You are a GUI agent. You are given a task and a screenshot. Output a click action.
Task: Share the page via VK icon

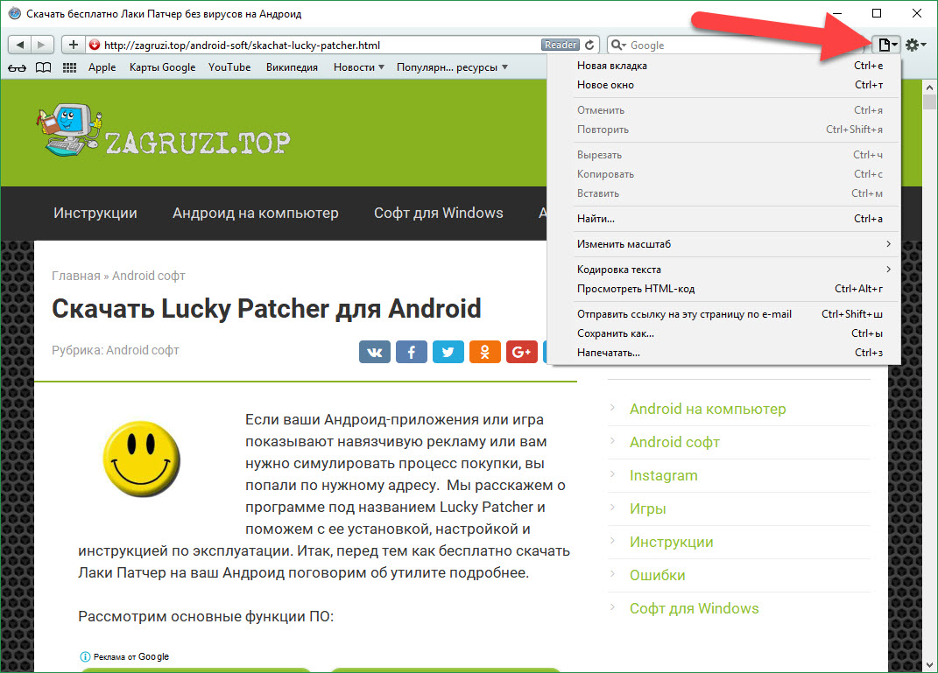point(375,352)
